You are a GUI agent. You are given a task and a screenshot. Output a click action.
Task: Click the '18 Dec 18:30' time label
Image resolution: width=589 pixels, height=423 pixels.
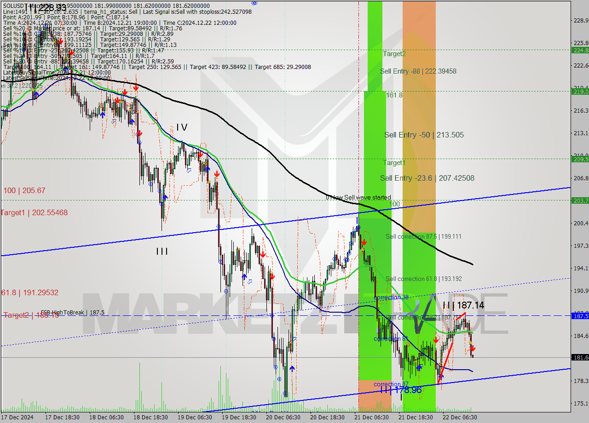point(151,417)
